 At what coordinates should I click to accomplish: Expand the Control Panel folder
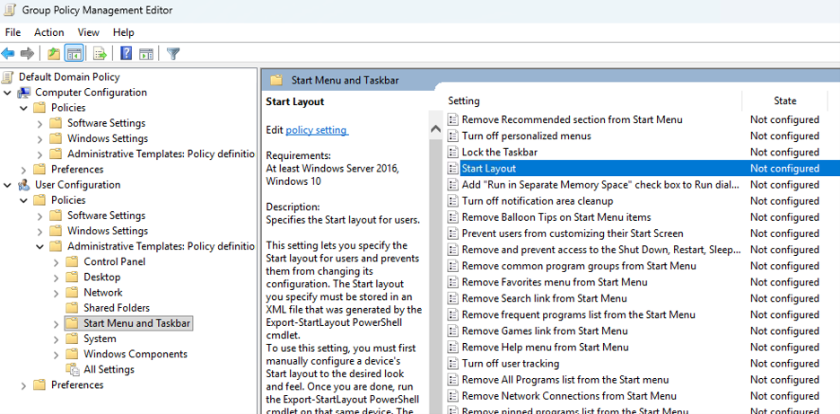[x=57, y=262]
